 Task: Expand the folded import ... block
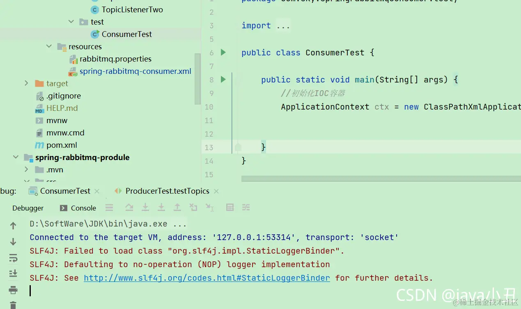[283, 25]
